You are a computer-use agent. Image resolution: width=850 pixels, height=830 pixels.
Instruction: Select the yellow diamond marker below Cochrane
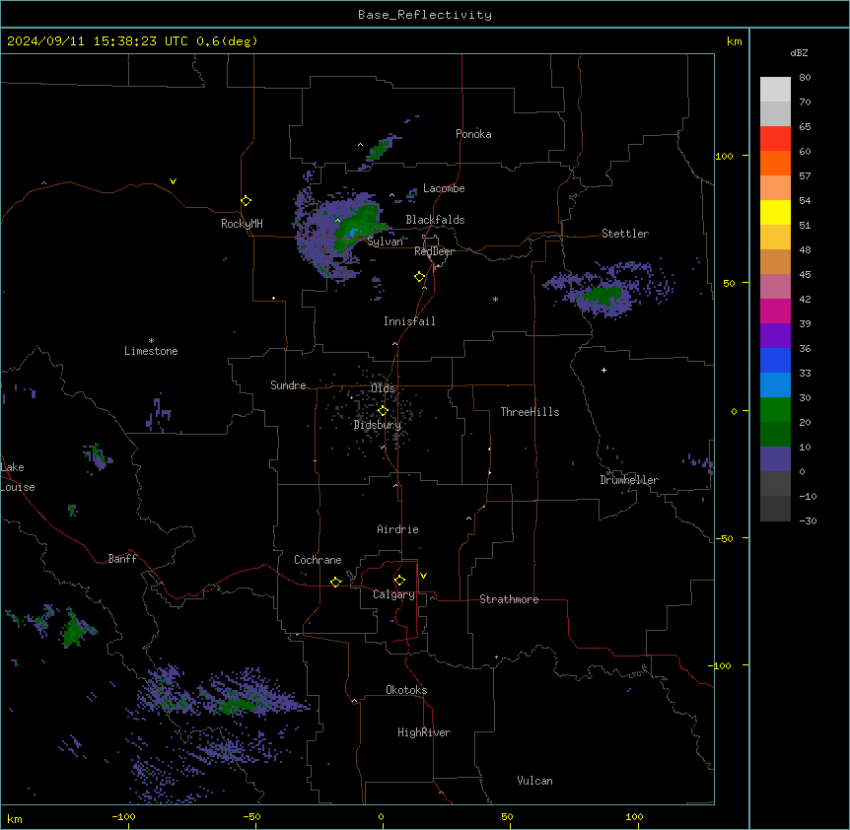pos(335,582)
